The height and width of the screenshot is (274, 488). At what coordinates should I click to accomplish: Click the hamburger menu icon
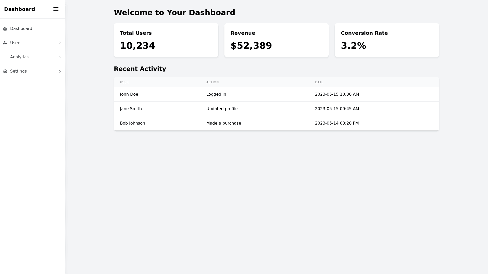tap(56, 9)
